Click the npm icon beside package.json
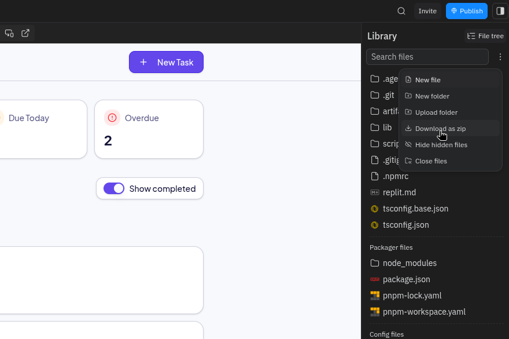Viewport: 509px width, 339px height. click(x=375, y=279)
